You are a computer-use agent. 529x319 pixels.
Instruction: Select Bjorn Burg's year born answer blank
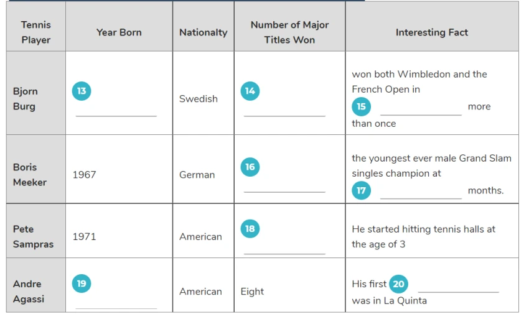(x=116, y=111)
